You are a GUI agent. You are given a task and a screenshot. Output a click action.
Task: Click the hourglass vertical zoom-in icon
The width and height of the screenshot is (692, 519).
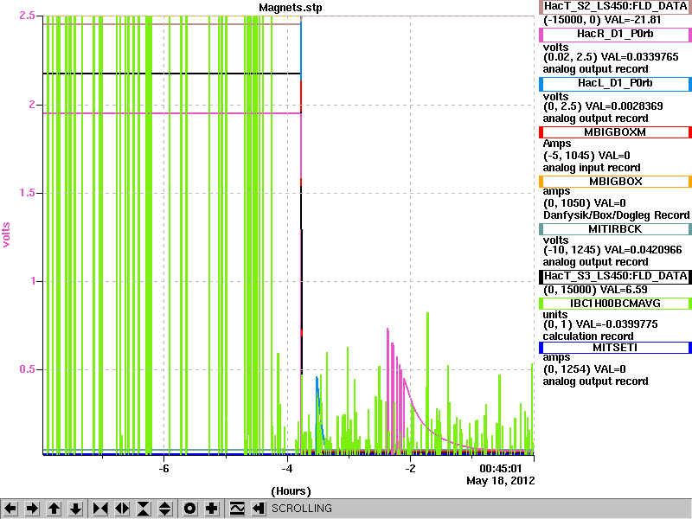tap(144, 509)
